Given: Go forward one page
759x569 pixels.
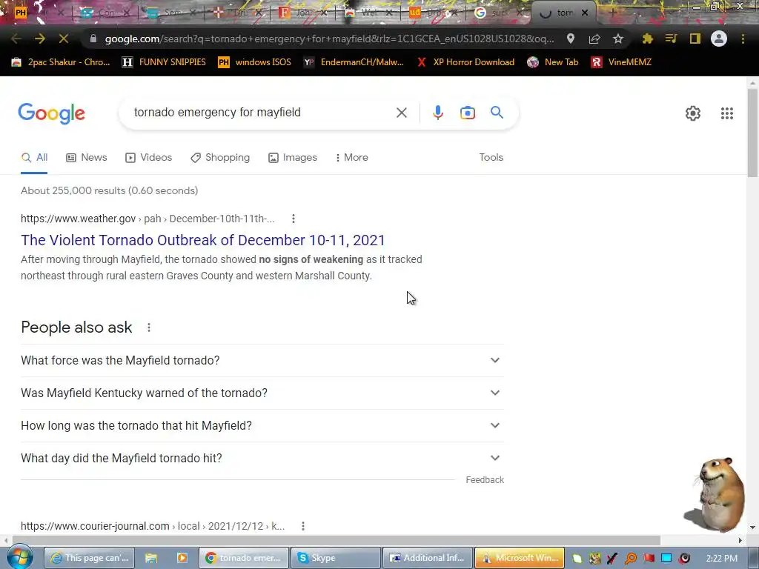Looking at the screenshot, I should (40, 39).
